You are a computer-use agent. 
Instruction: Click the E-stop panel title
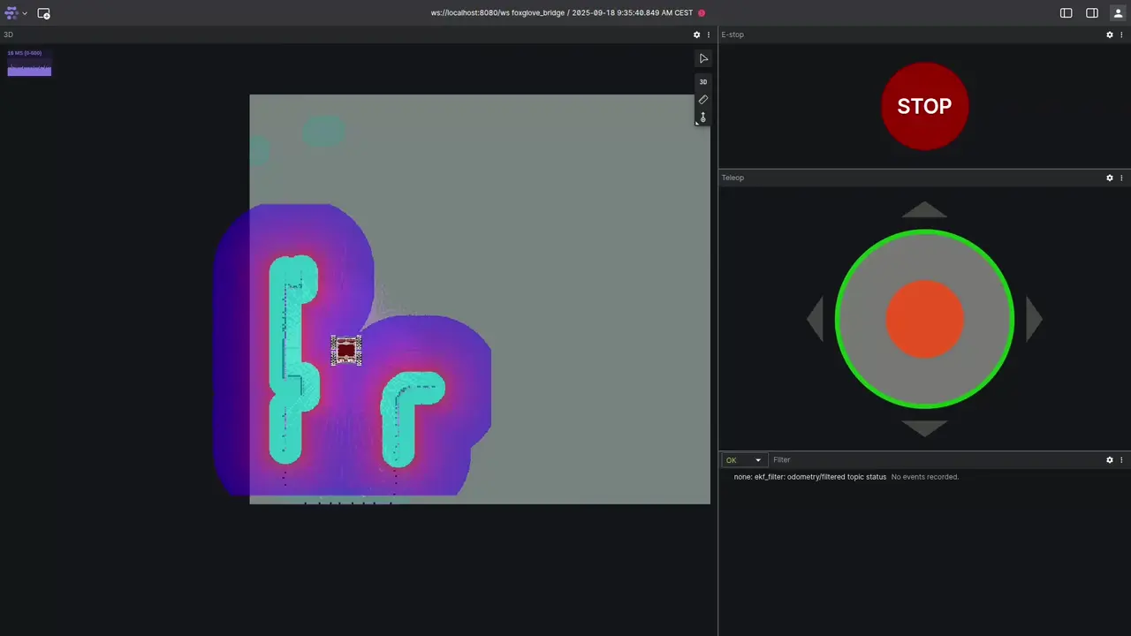coord(732,35)
